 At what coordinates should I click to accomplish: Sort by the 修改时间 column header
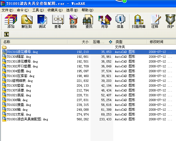[x=161, y=42]
